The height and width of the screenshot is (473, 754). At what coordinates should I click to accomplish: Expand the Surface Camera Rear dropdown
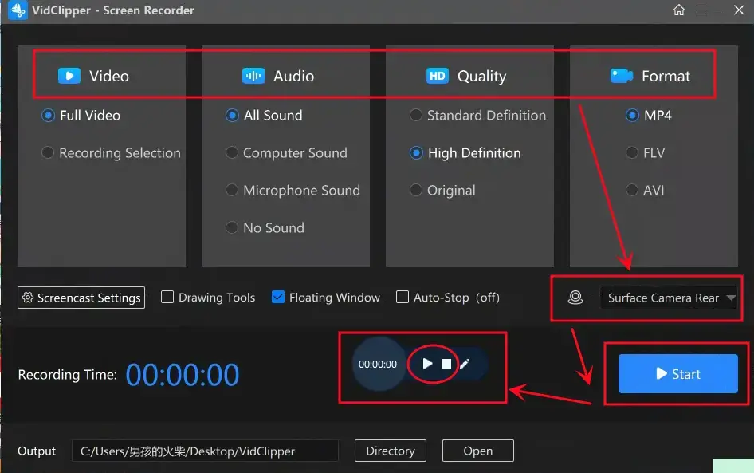coord(669,298)
